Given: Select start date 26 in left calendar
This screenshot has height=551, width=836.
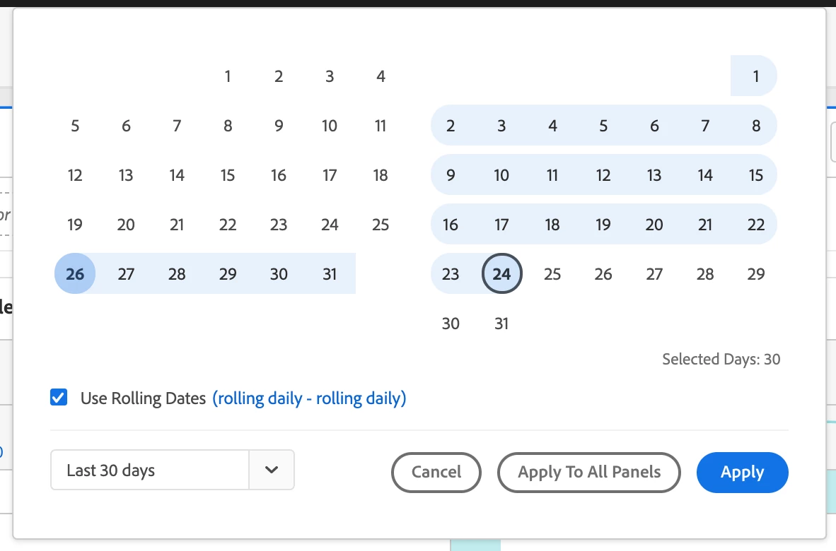Looking at the screenshot, I should (x=75, y=273).
